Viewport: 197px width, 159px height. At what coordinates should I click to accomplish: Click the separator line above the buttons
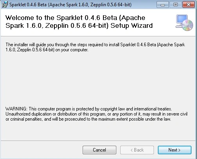pyautogui.click(x=98, y=141)
